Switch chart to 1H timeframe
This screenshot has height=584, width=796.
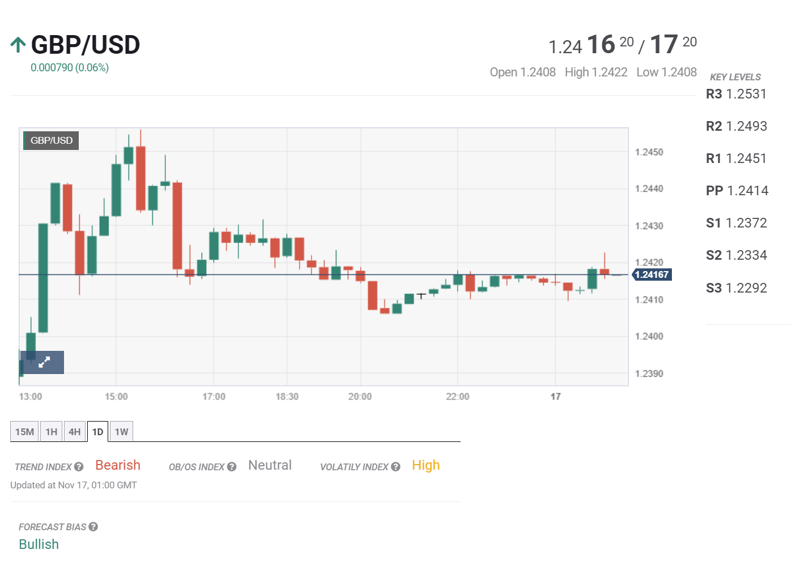pos(52,432)
